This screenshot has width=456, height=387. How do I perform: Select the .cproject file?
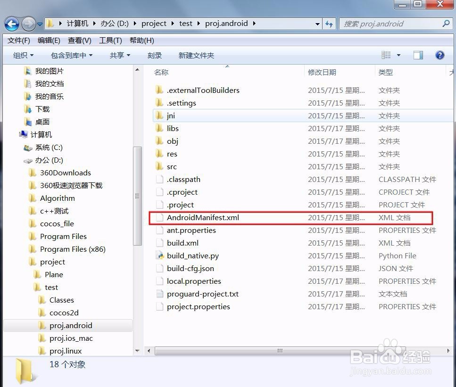click(182, 192)
